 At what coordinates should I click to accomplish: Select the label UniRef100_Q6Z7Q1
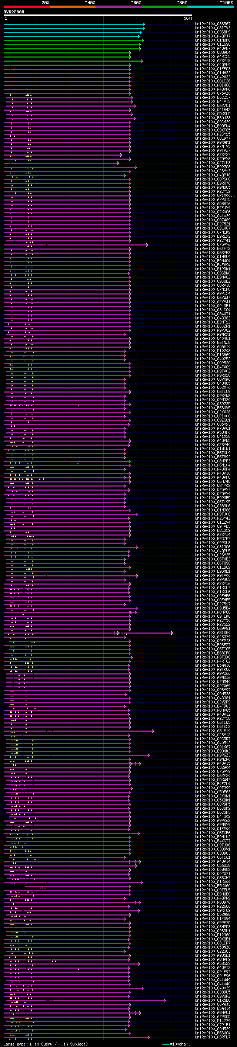pyautogui.click(x=213, y=106)
